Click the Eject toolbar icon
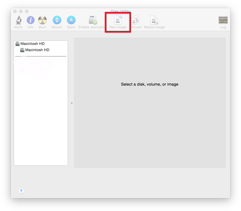 pos(71,21)
